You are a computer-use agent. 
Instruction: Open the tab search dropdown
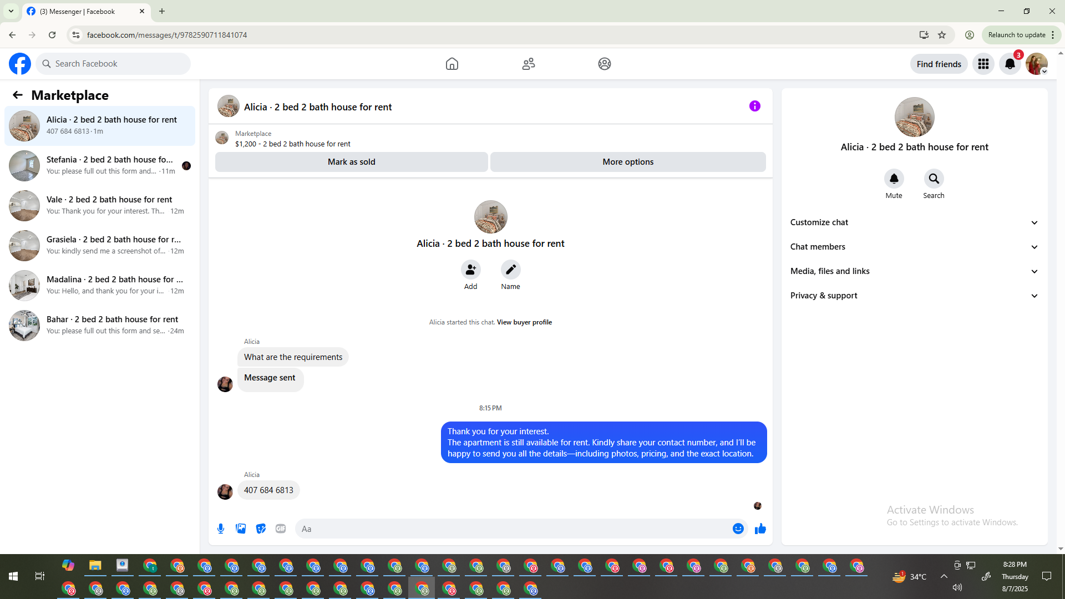pos(11,11)
